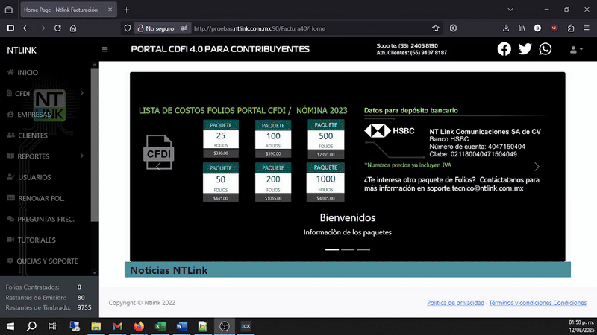Open the uBlock extension icon

tap(554, 28)
